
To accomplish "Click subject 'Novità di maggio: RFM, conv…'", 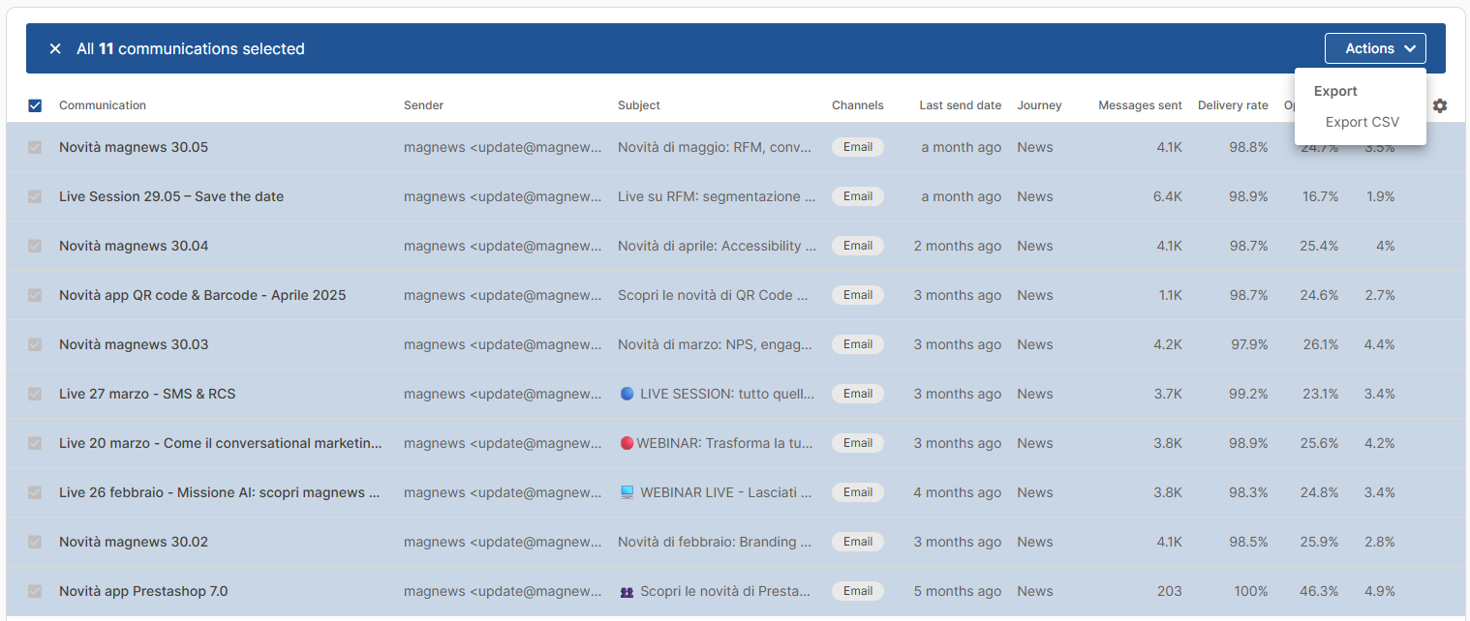I will click(x=716, y=147).
